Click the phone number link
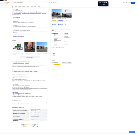Screen dimensions: 137x134 coord(57,32)
